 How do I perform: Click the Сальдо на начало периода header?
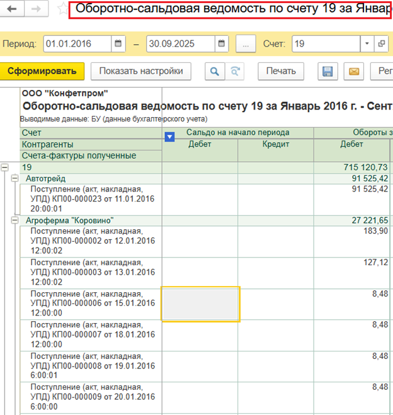(x=237, y=132)
